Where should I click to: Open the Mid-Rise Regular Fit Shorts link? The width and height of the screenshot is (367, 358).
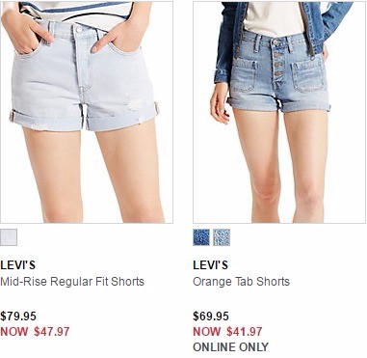coord(72,282)
